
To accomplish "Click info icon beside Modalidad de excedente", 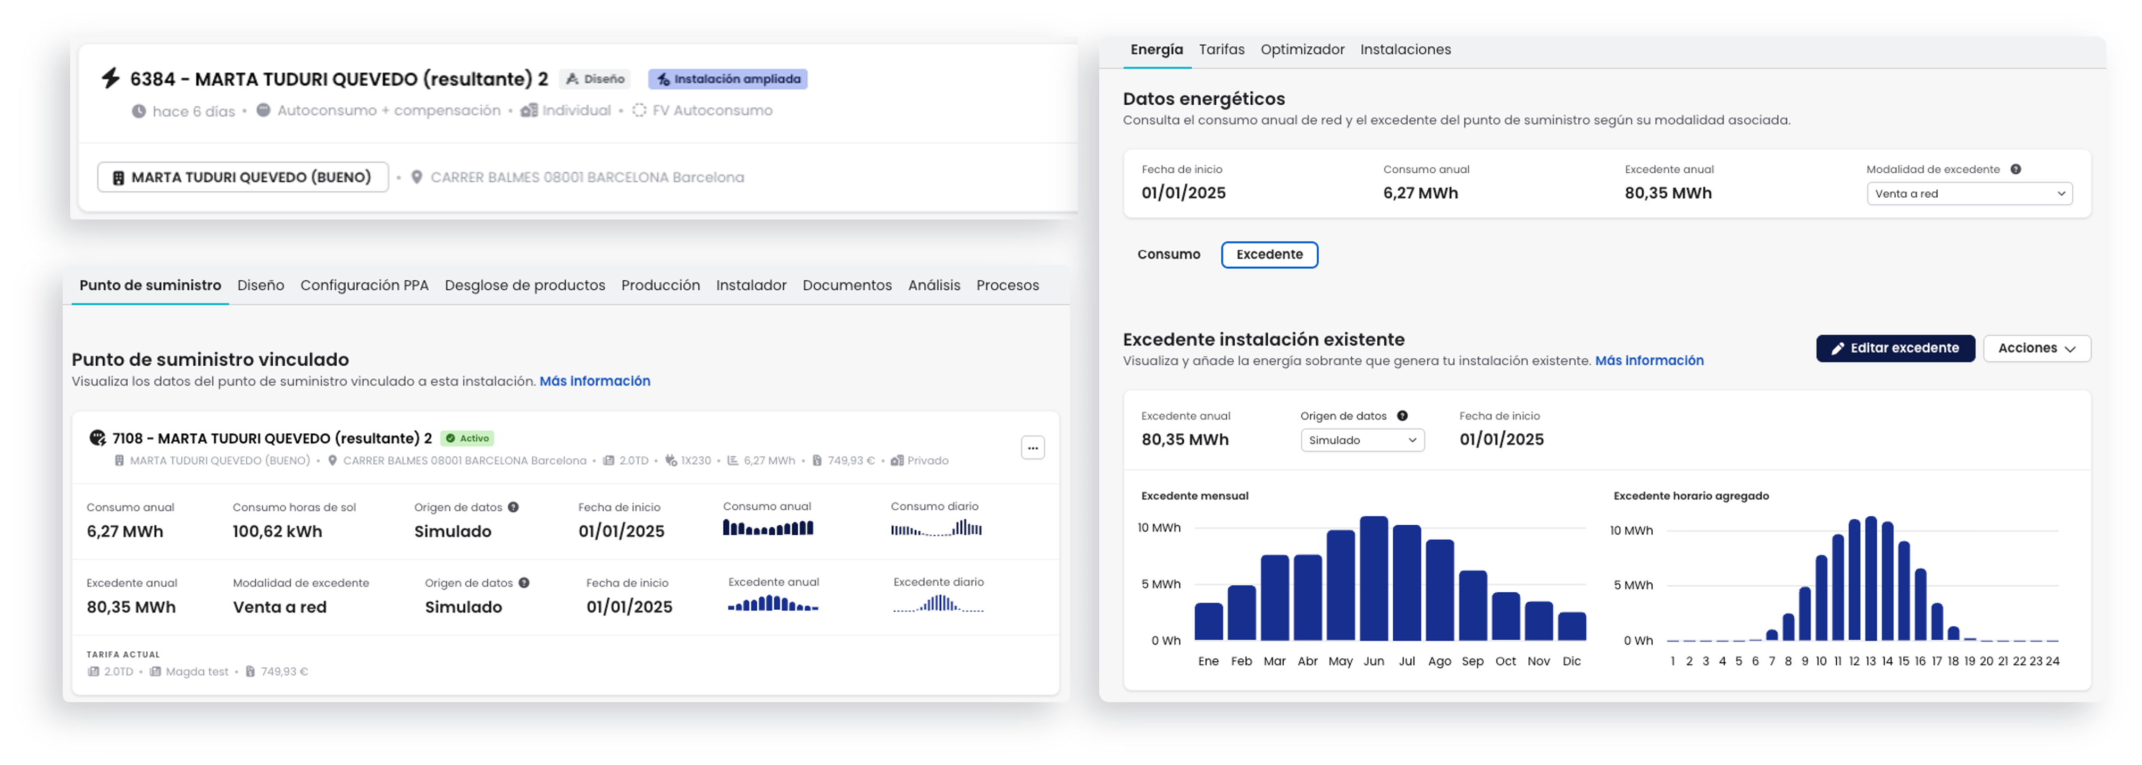I will tap(2015, 169).
